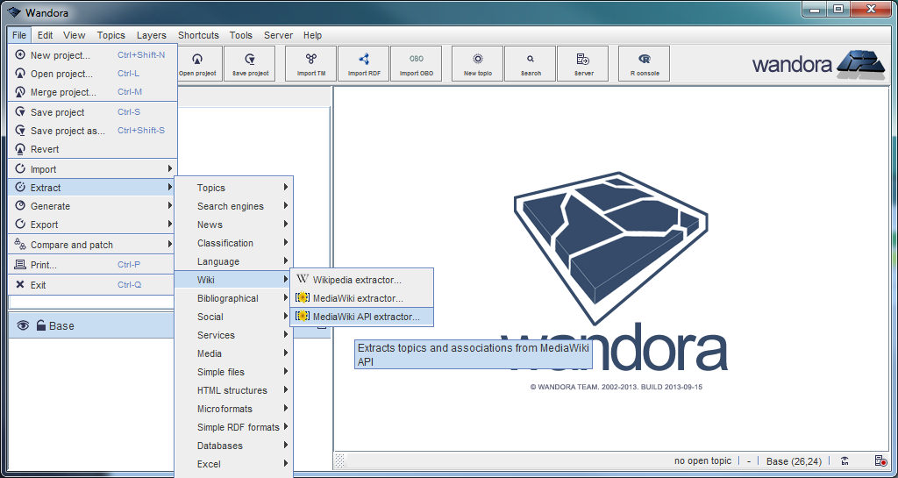Click the Save project toolbar button
Viewport: 898px width, 478px height.
pyautogui.click(x=250, y=63)
